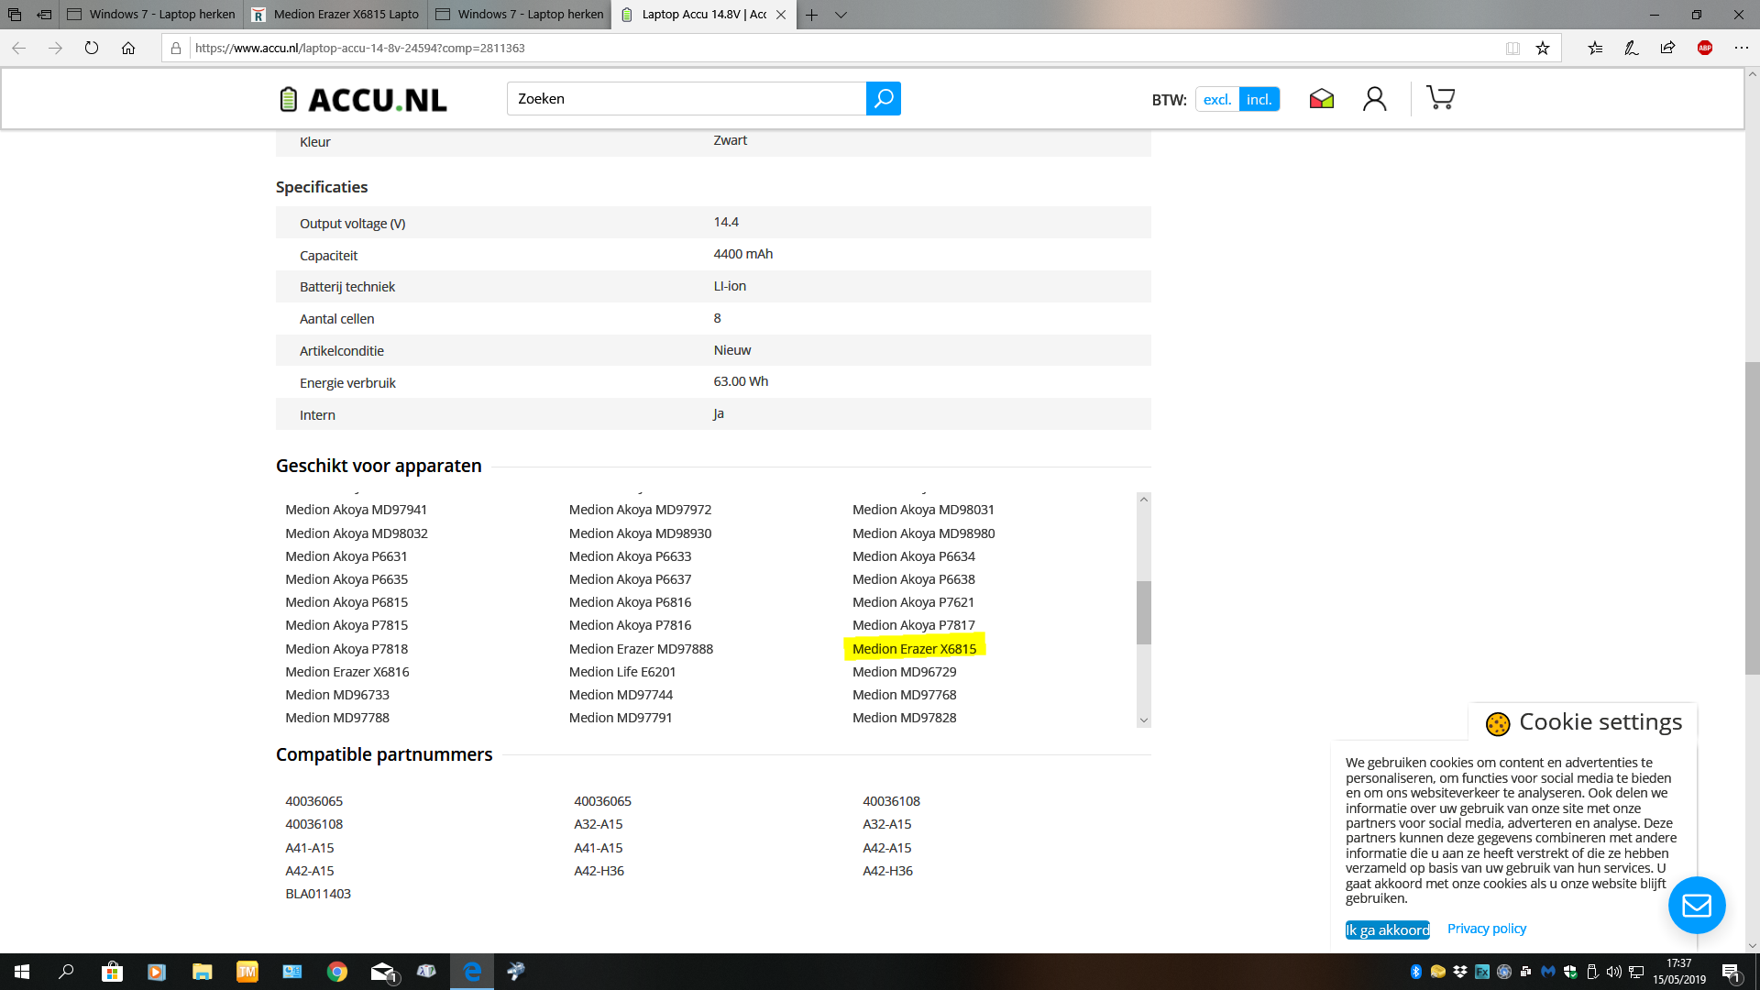Share this page icon
The width and height of the screenshot is (1760, 990).
click(x=1667, y=48)
